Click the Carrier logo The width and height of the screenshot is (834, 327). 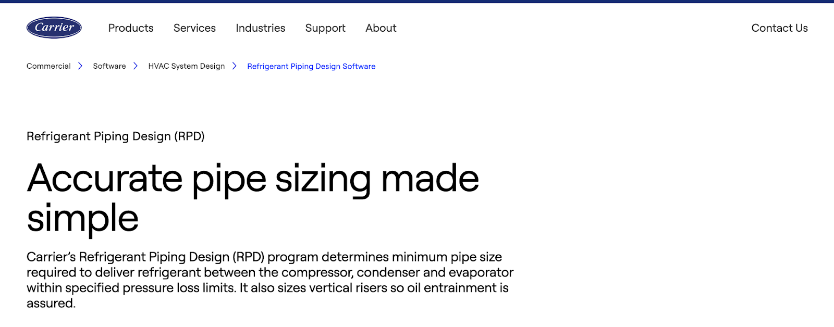[x=54, y=28]
